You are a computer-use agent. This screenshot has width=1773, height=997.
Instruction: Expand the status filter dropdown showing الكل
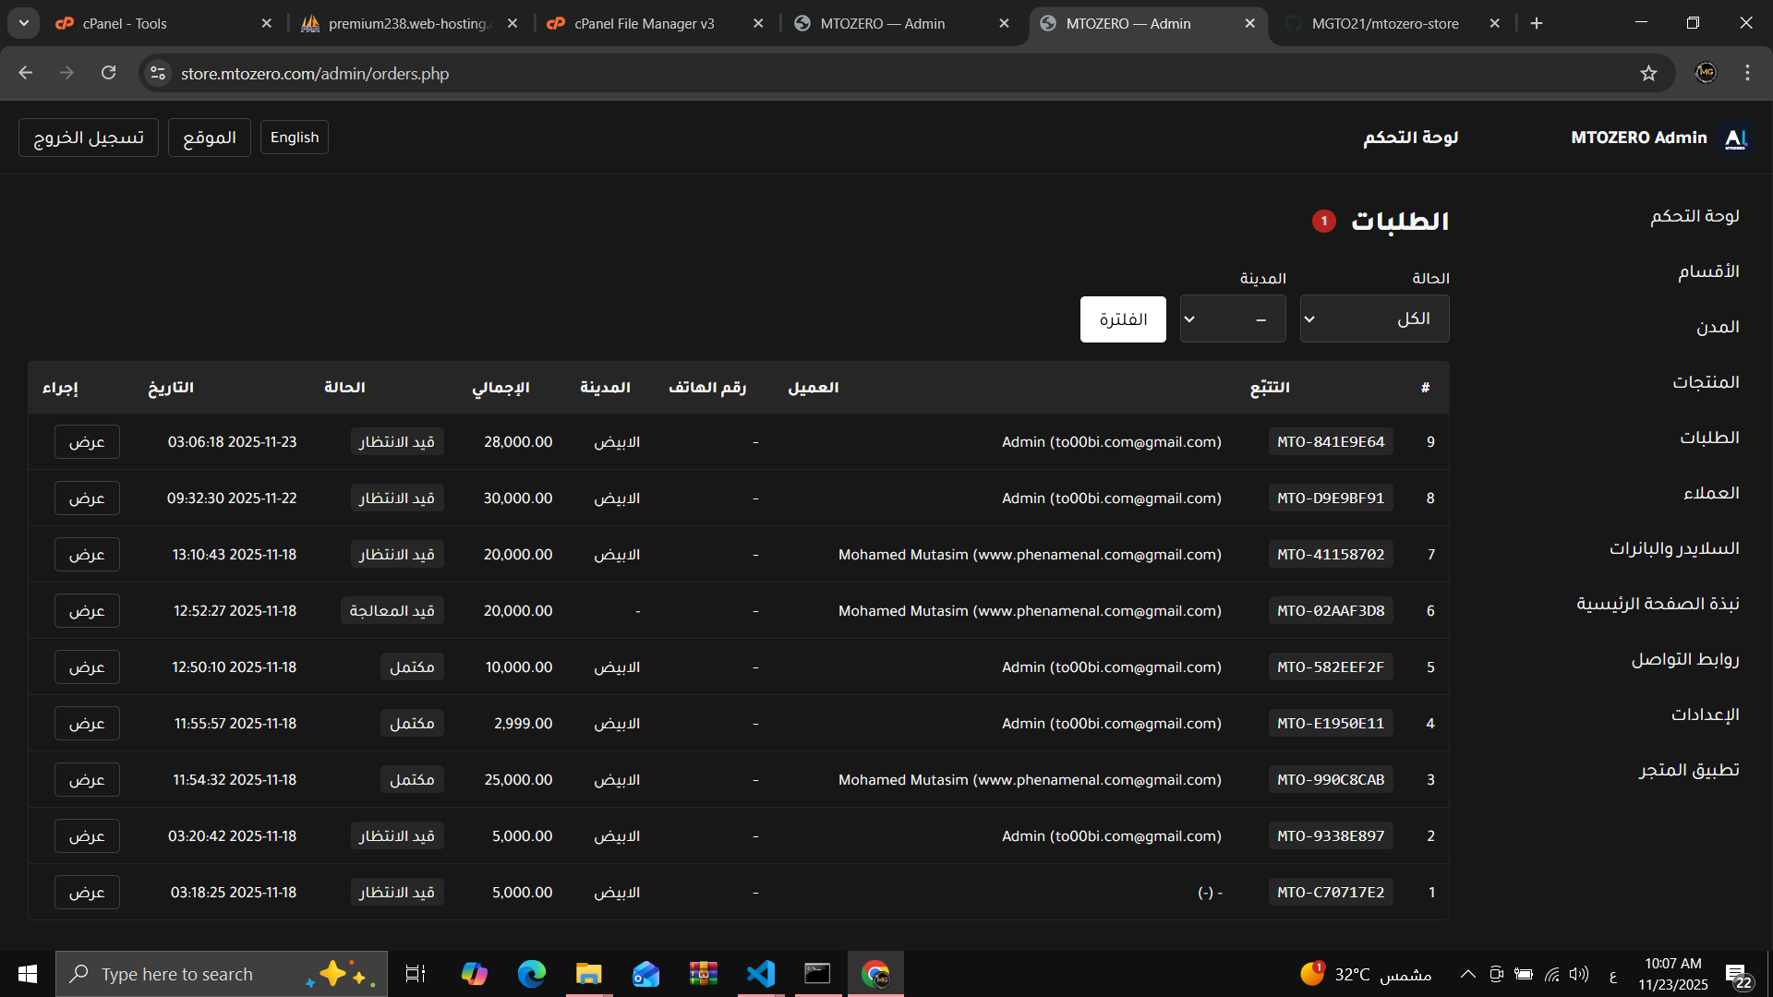1374,319
